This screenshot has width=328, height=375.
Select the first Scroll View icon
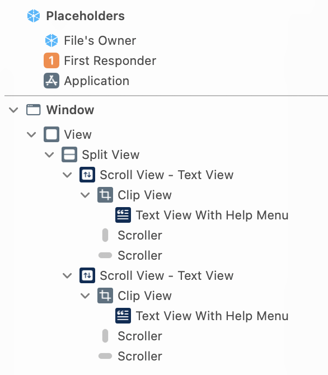point(87,175)
